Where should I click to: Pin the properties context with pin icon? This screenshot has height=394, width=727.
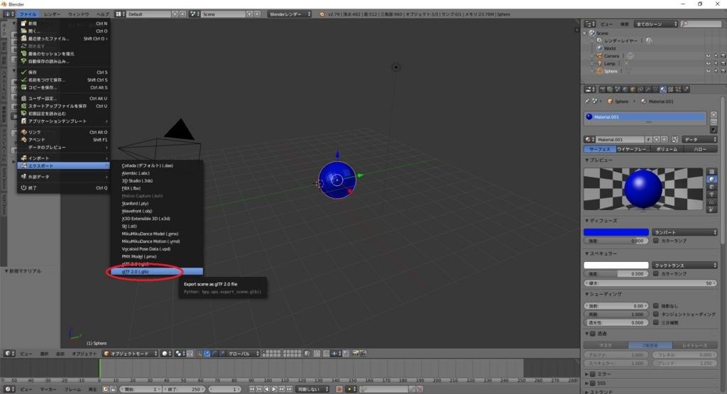(587, 101)
